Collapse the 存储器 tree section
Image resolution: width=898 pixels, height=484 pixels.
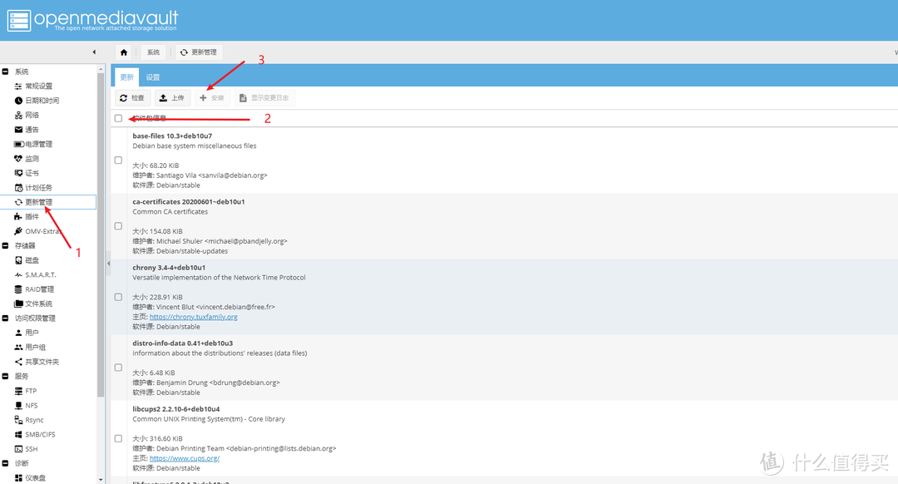click(x=6, y=245)
